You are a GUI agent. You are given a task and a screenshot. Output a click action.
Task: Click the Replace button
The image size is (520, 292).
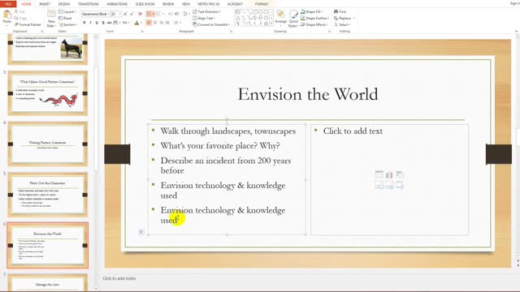click(x=342, y=18)
